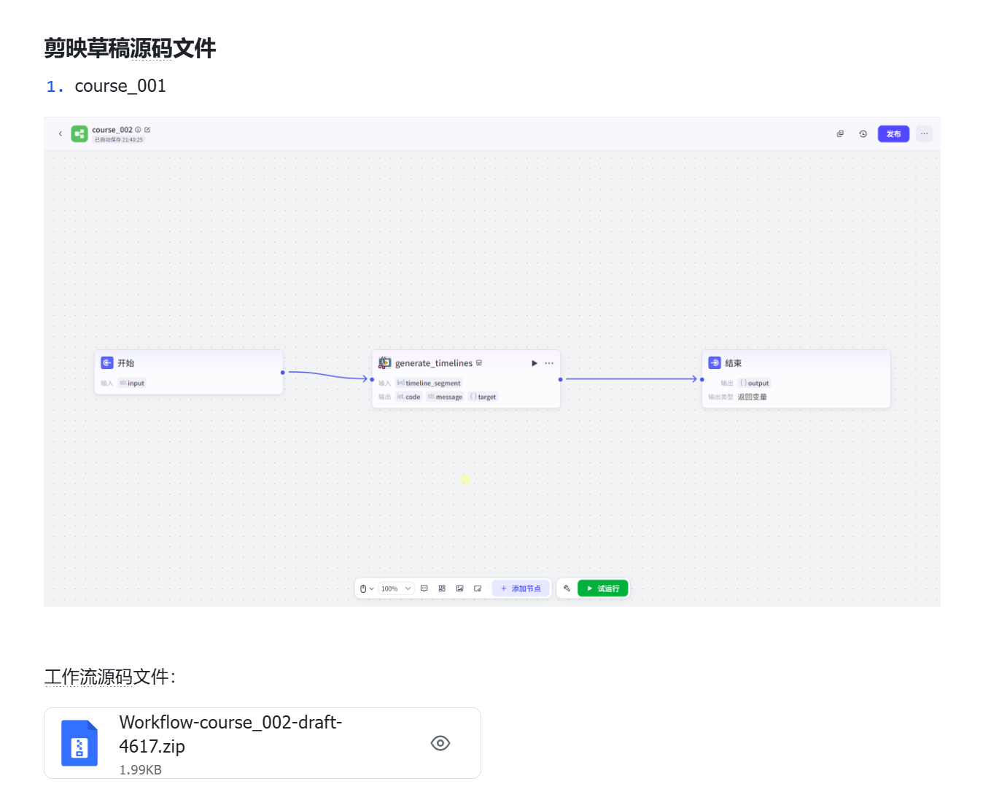Click the 开始 start node icon

(107, 362)
